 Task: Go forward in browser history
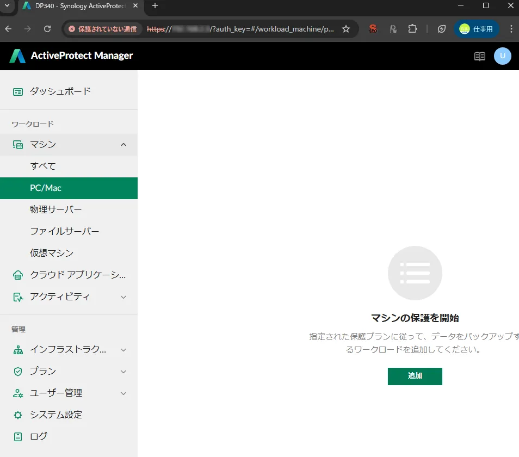[27, 29]
